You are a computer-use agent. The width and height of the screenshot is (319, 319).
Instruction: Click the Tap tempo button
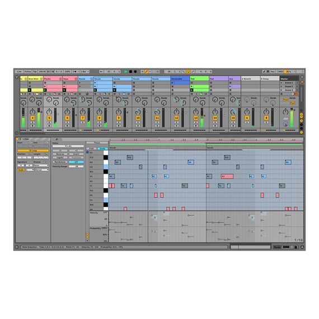(x=35, y=72)
